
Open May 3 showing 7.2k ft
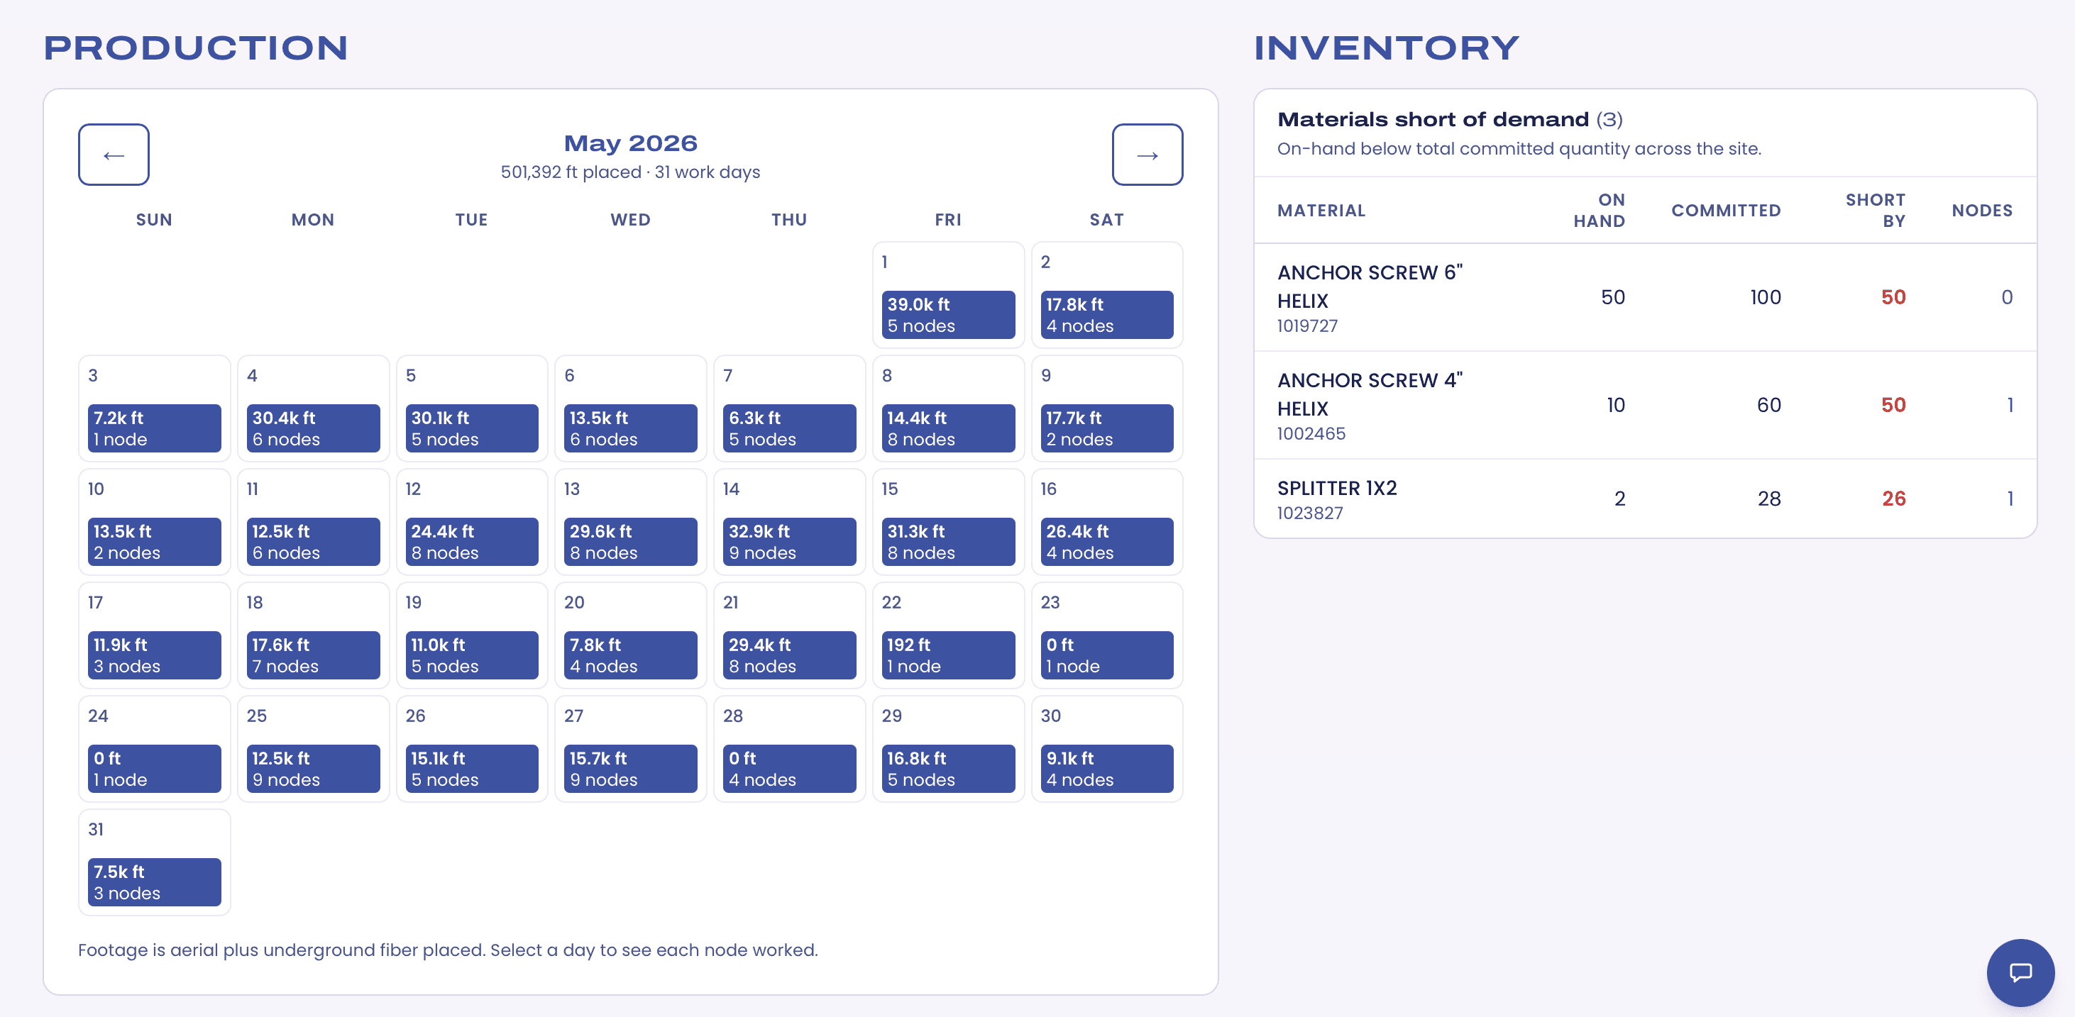coord(154,409)
